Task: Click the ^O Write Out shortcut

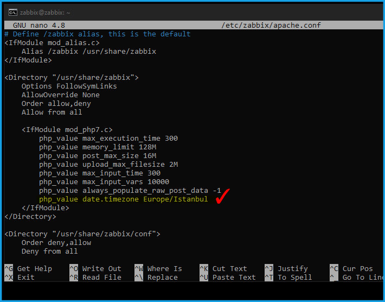Action: pos(95,268)
